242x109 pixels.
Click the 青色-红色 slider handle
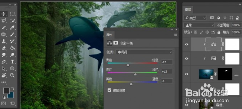[128, 65]
